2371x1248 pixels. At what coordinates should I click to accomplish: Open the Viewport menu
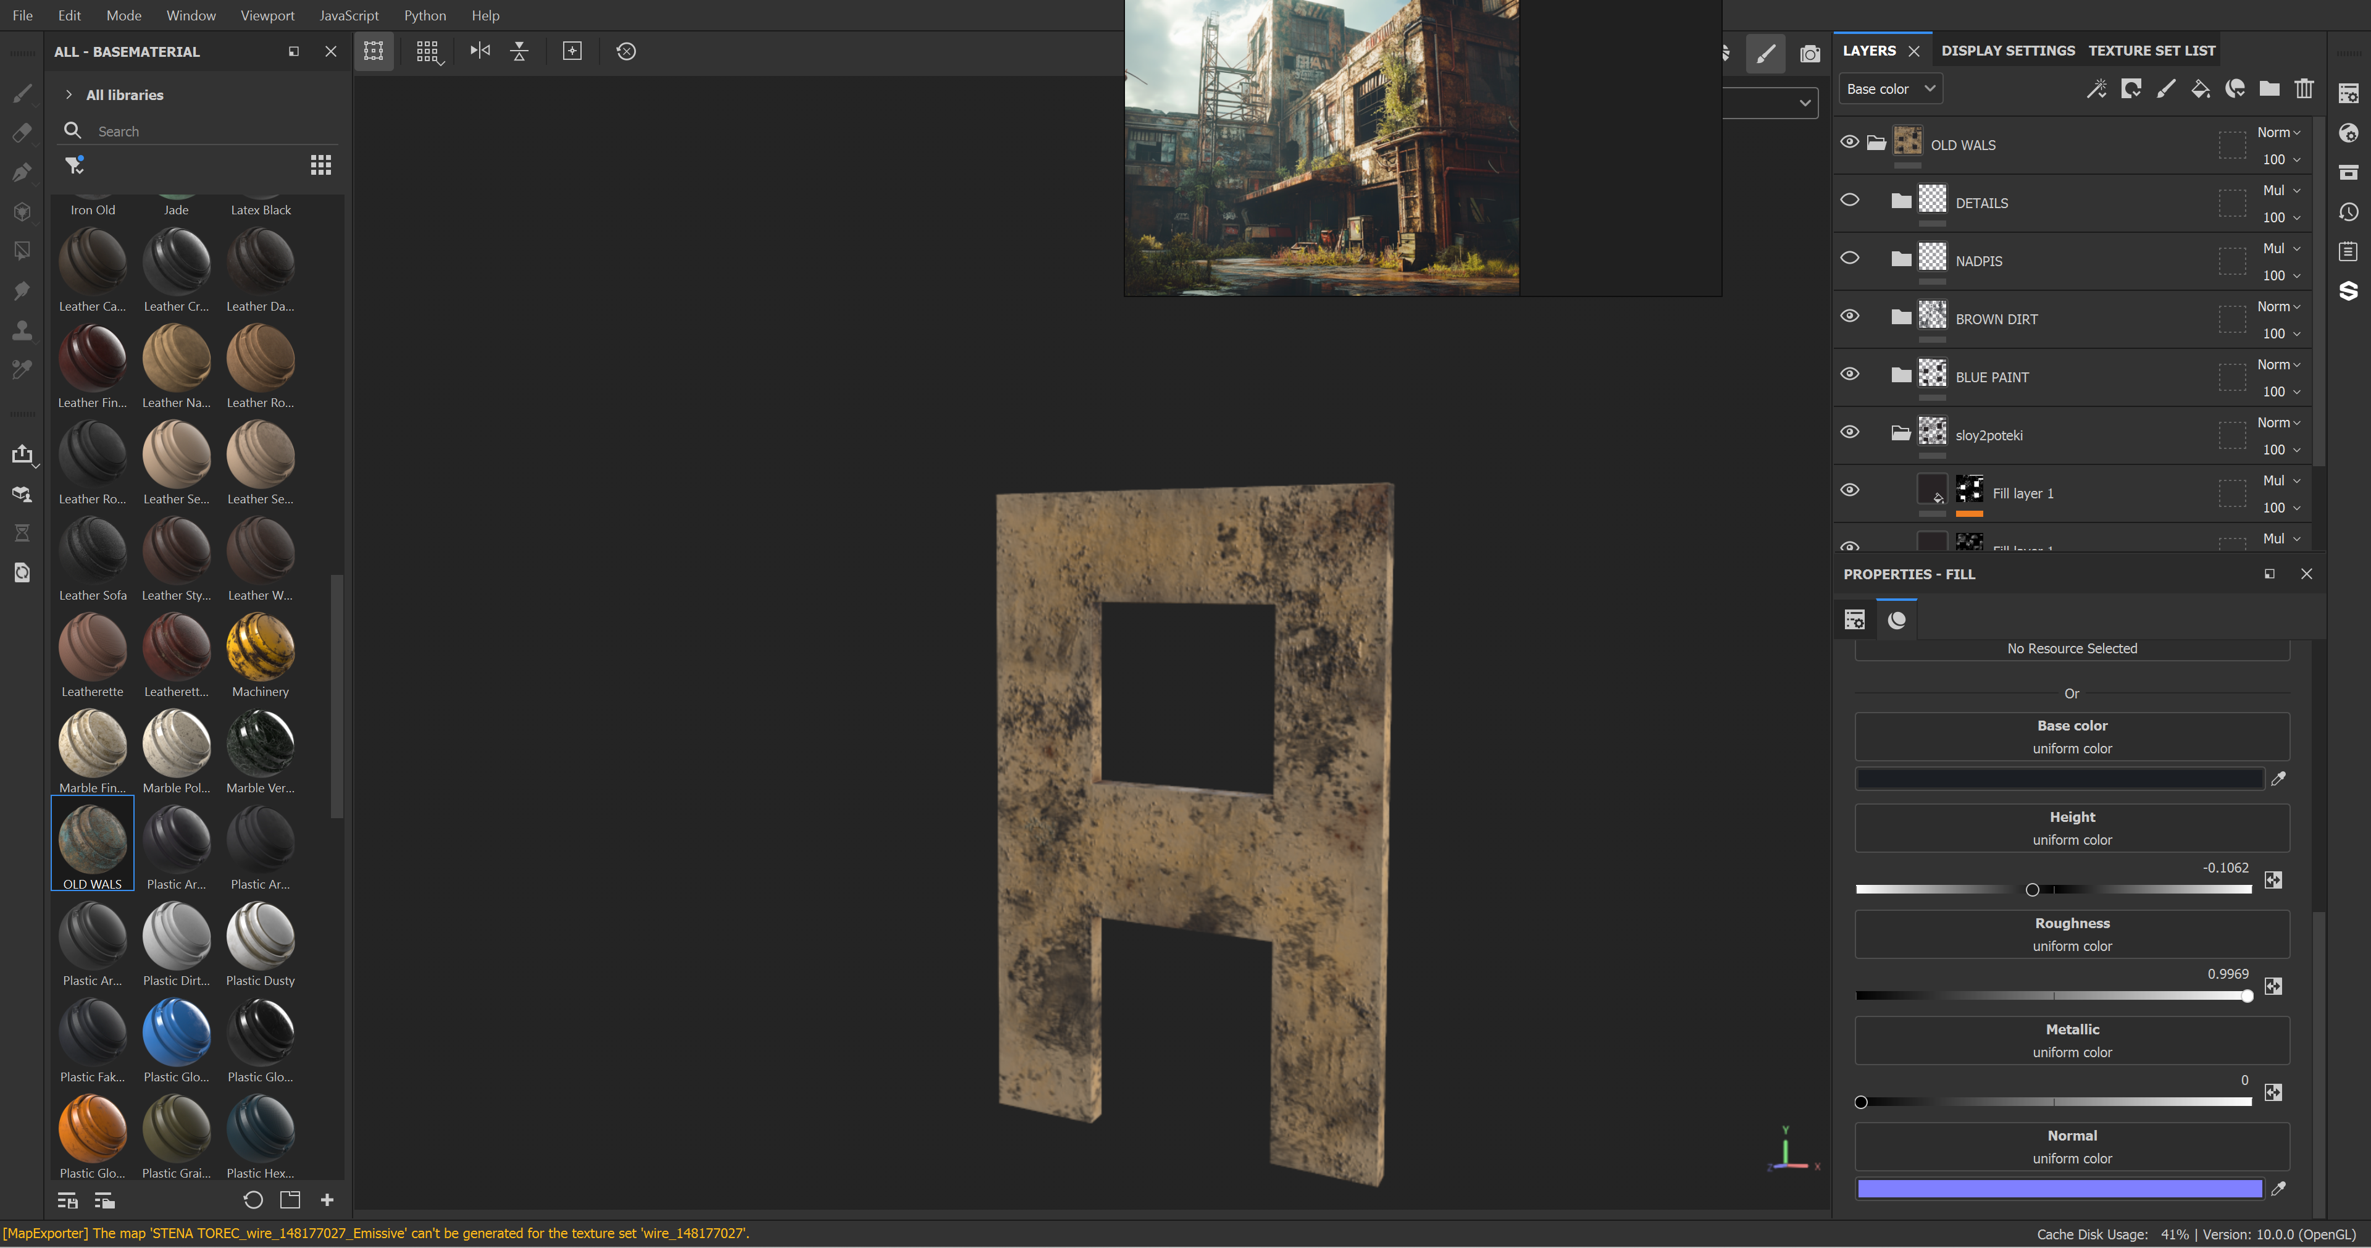coord(267,15)
